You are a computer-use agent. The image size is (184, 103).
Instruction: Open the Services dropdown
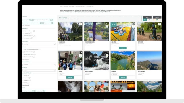[x=39, y=70]
